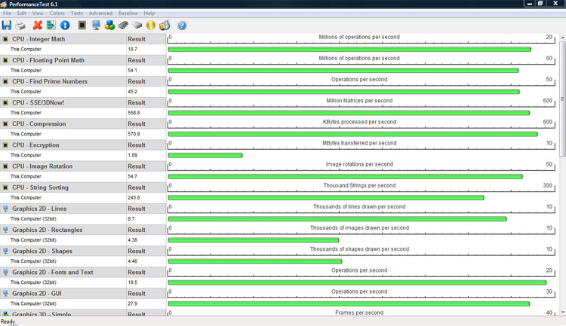Select the CPU - String Sorting header text
The width and height of the screenshot is (566, 326).
(x=41, y=187)
